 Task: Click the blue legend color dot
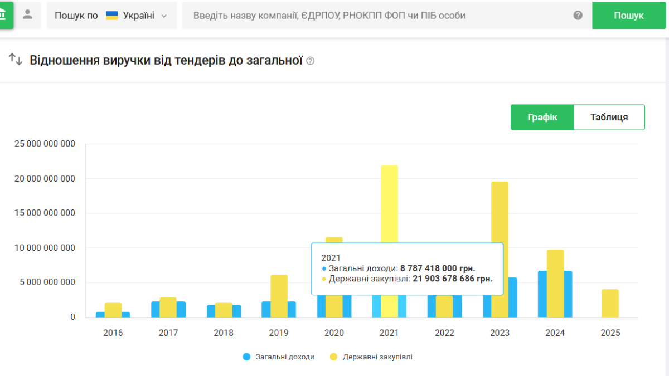click(x=246, y=357)
